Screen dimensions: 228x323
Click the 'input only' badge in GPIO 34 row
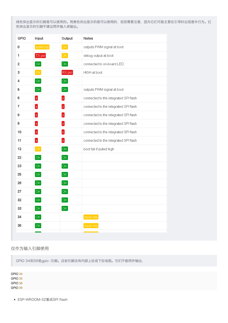point(91,217)
